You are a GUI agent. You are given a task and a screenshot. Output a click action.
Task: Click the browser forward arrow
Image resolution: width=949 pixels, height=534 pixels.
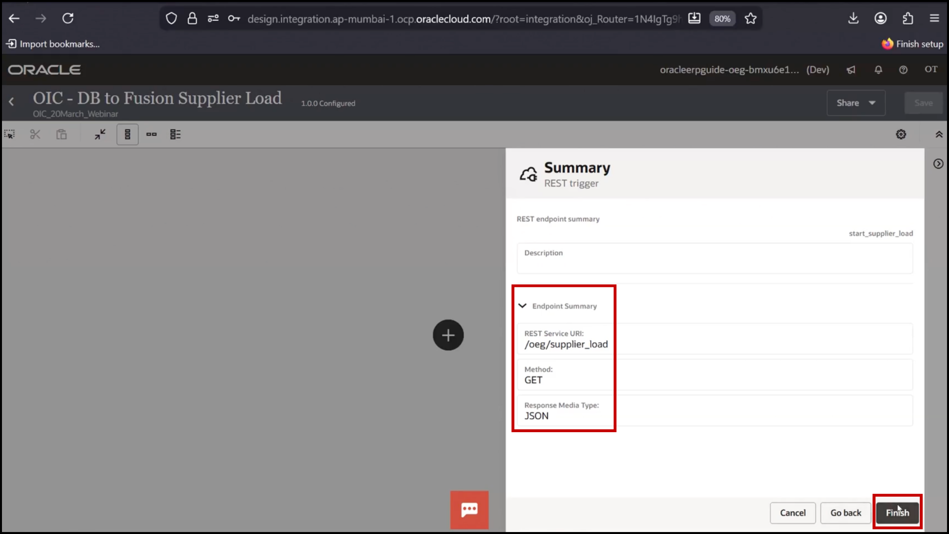tap(41, 19)
